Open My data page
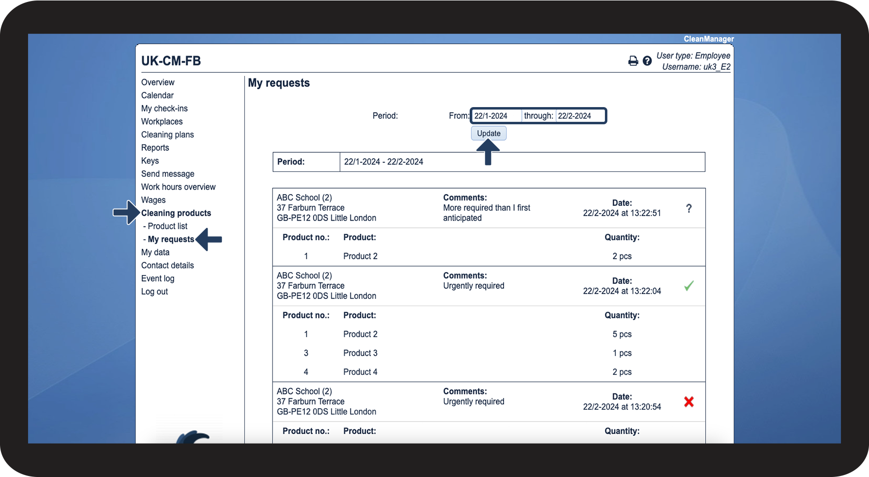869x477 pixels. [155, 253]
